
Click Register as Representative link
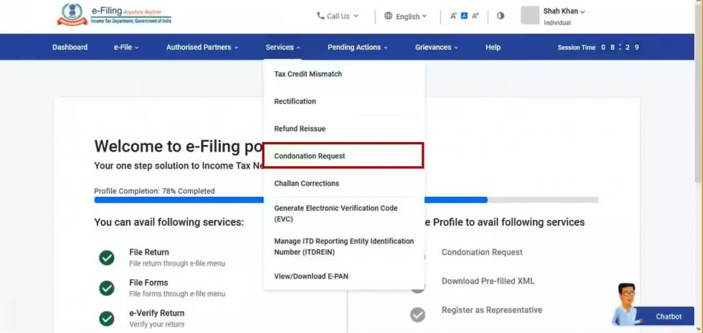pos(492,310)
